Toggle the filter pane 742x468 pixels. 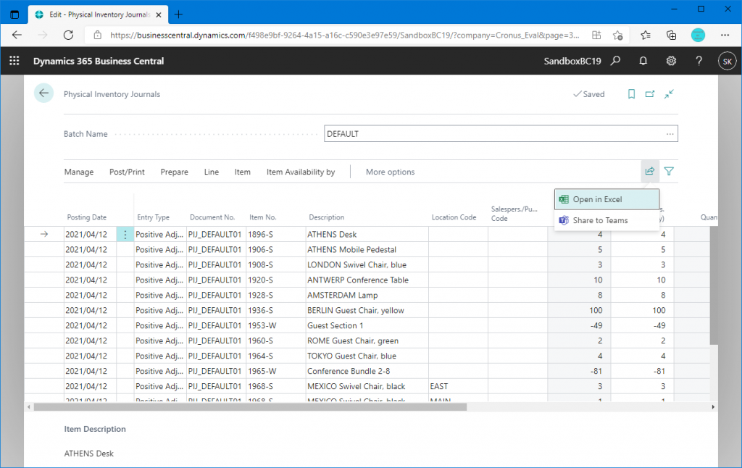[669, 171]
